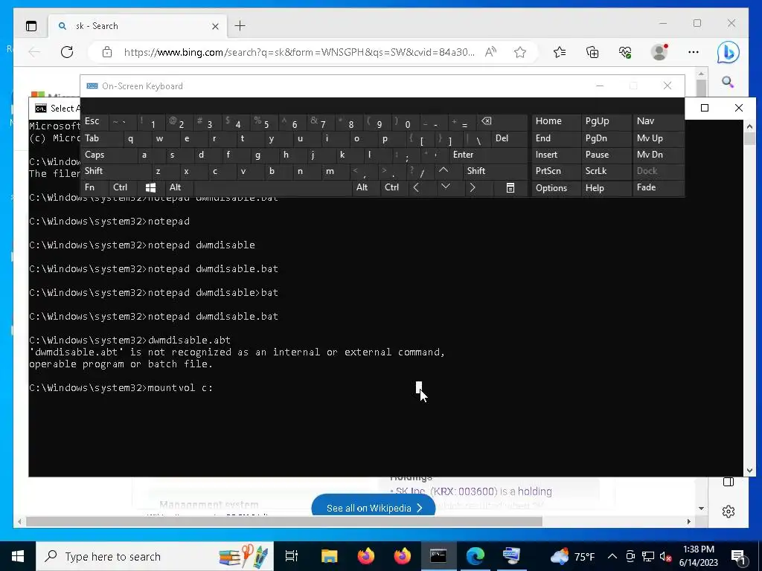Viewport: 762px width, 571px height.
Task: Click the Command Prompt scroll-down arrow
Action: click(749, 470)
